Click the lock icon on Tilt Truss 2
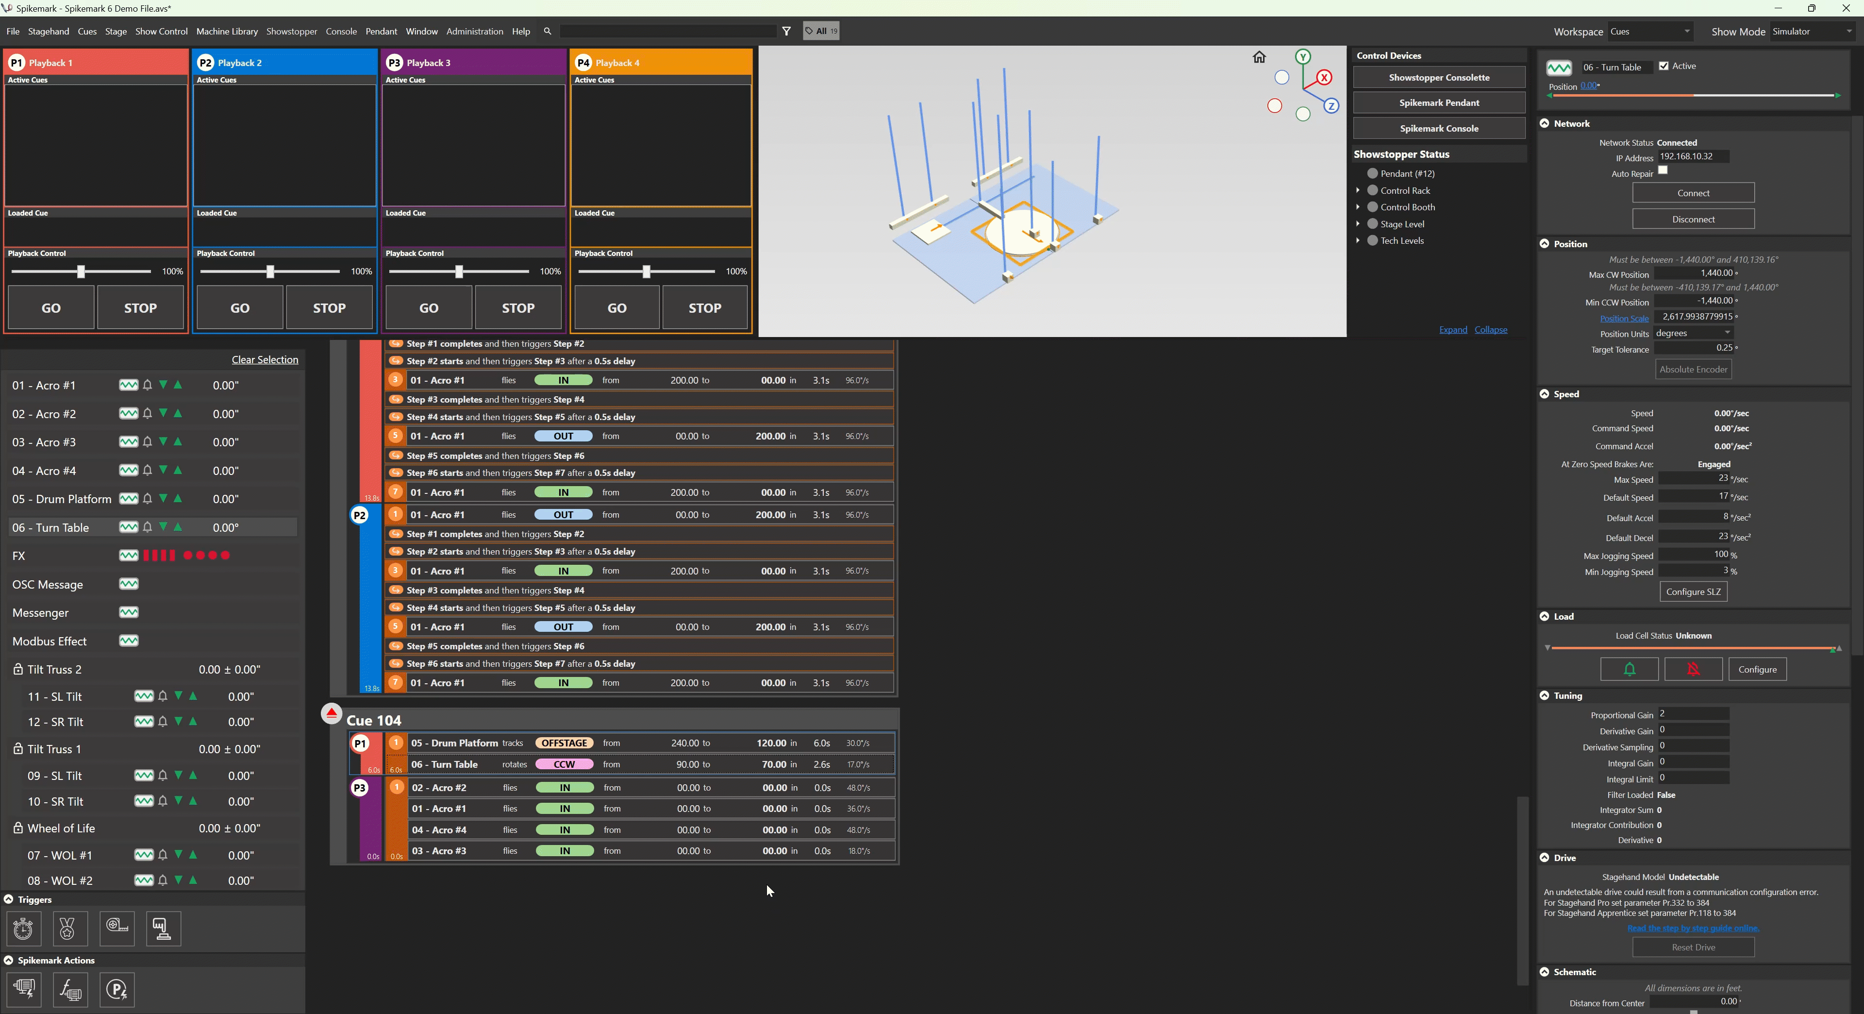This screenshot has height=1014, width=1864. (x=18, y=670)
